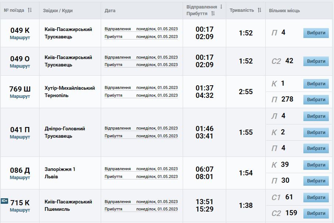Click the Тривалість column header
This screenshot has width=334, height=223.
click(x=242, y=10)
